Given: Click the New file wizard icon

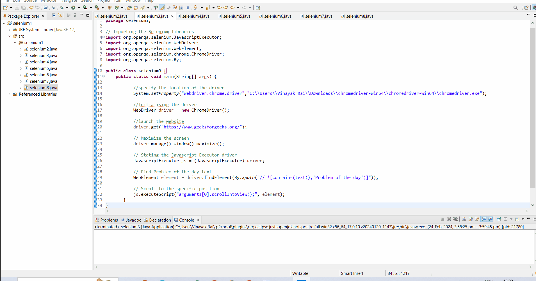Looking at the screenshot, I should click(x=5, y=8).
